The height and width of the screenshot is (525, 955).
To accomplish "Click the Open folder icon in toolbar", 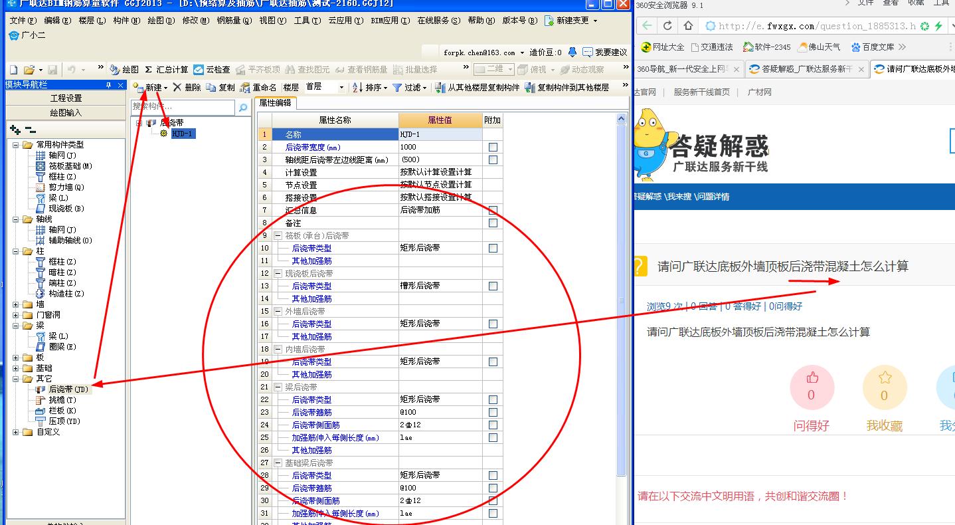I will 29,69.
